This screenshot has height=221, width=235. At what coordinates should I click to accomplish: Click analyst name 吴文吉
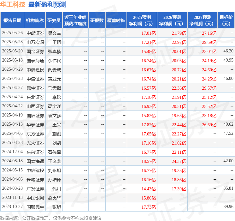coord(54,33)
